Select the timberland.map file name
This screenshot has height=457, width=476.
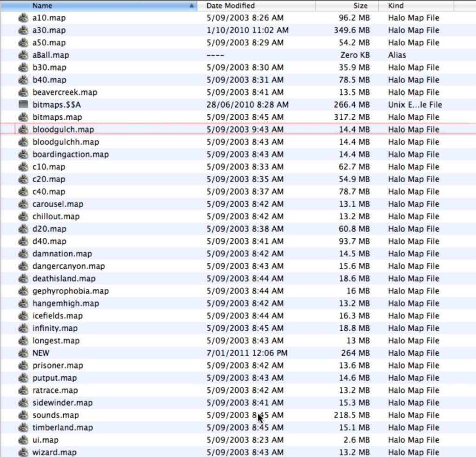(63, 428)
